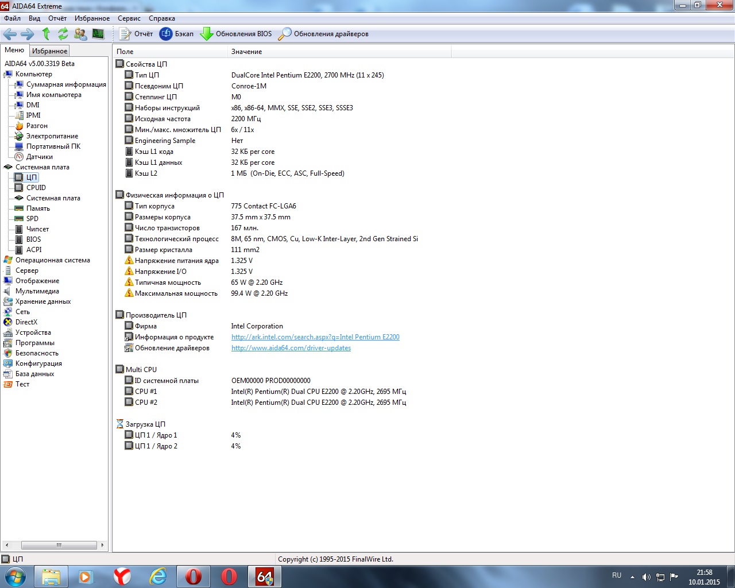
Task: Select the BIOS tree item
Action: [33, 239]
